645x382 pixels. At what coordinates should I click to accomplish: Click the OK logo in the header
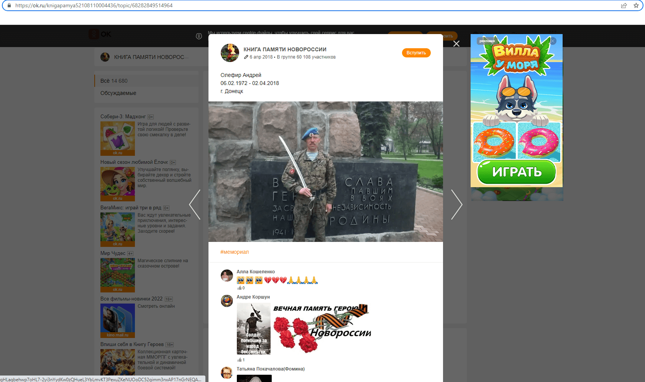click(100, 34)
